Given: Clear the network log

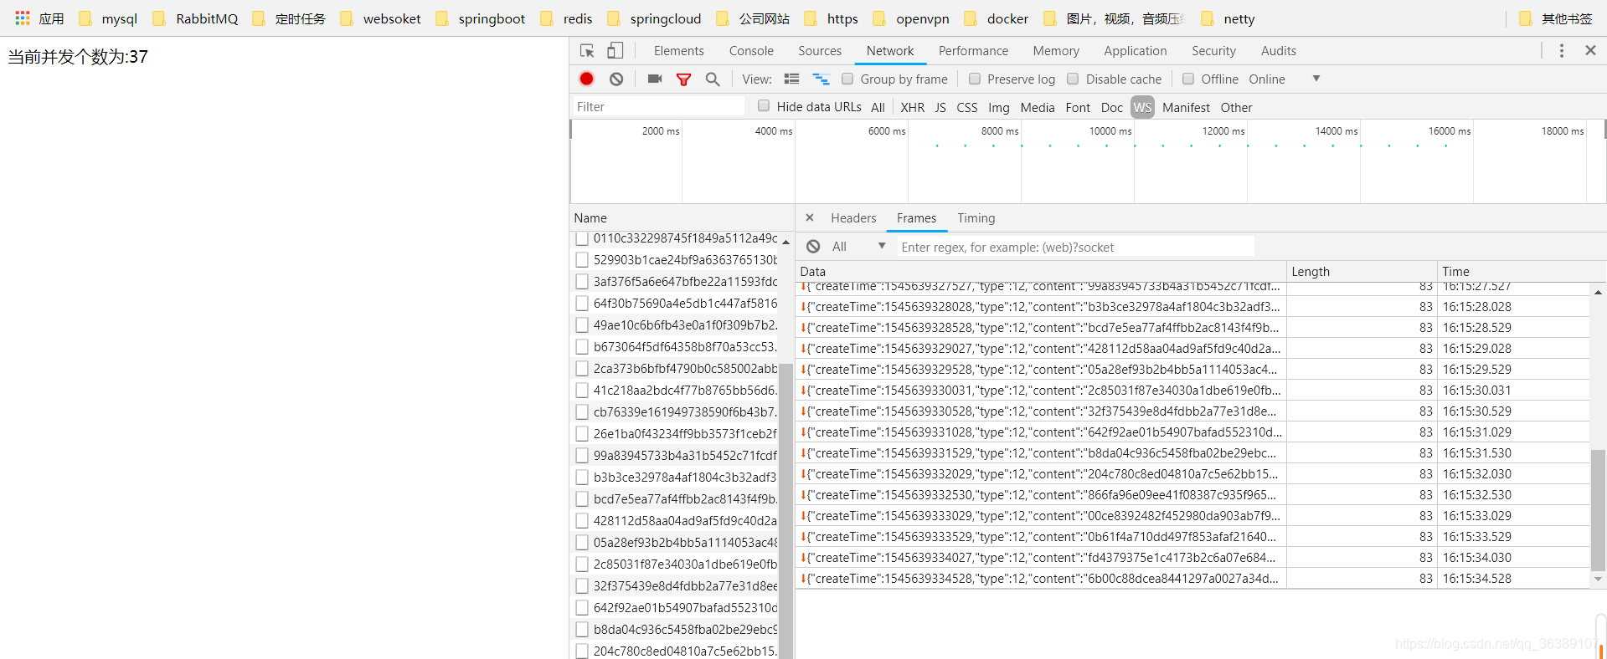Looking at the screenshot, I should pyautogui.click(x=616, y=79).
